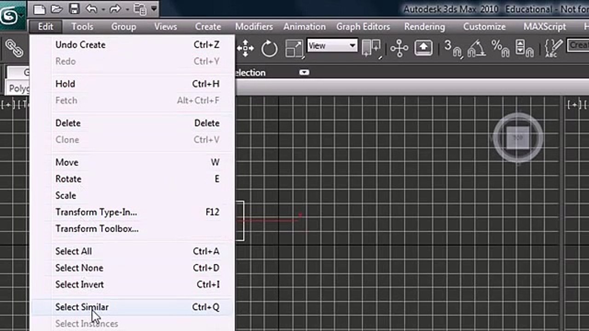Expand the quick access toolbar customize arrow
Screen dimensions: 589x331
[x=154, y=9]
